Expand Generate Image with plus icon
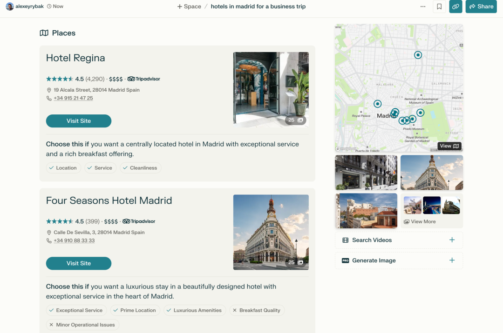503x333 pixels. coord(452,260)
